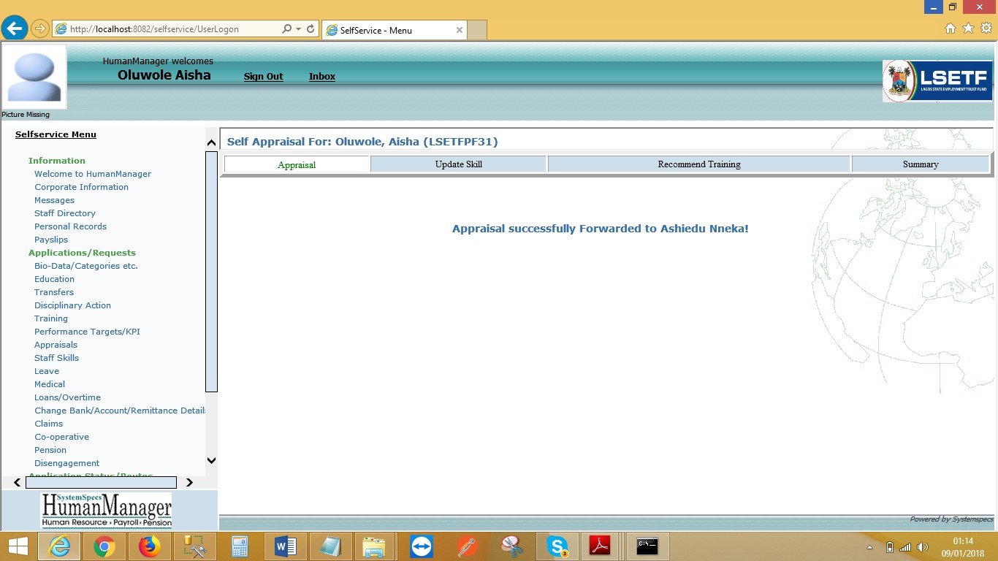Open the address bar dropdown arrow
This screenshot has width=998, height=561.
[299, 29]
